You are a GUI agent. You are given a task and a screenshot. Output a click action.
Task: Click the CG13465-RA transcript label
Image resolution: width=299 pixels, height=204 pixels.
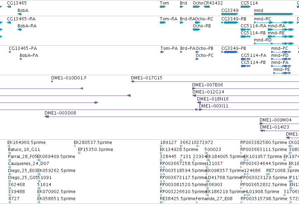coord(21,19)
